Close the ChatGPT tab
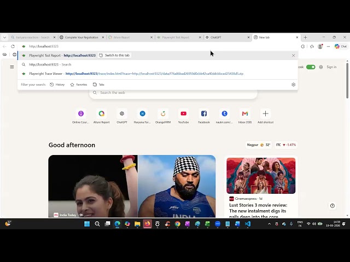Viewport: 350px width, 262px height. (248, 38)
